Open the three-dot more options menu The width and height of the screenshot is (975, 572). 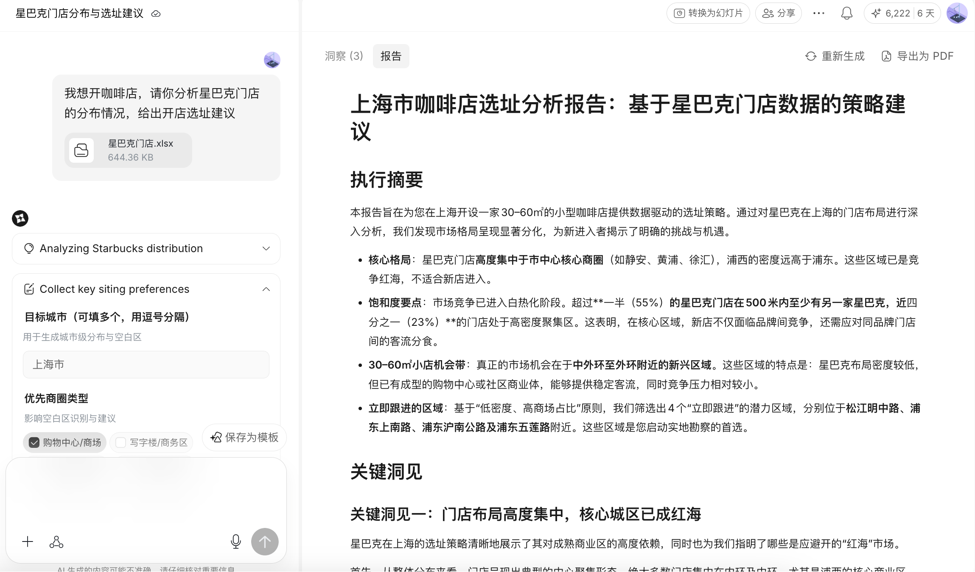click(x=818, y=13)
